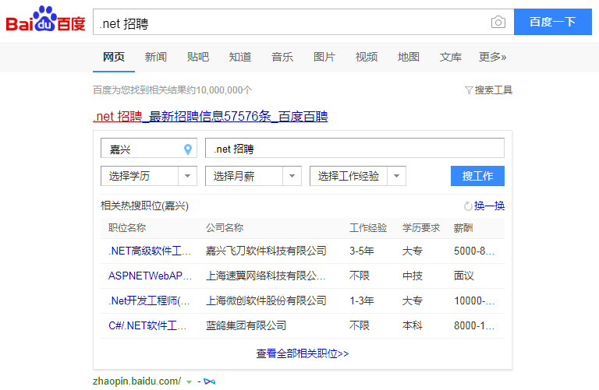Screen dimensions: 599x390
Task: Click the 搜工作 button
Action: click(477, 176)
